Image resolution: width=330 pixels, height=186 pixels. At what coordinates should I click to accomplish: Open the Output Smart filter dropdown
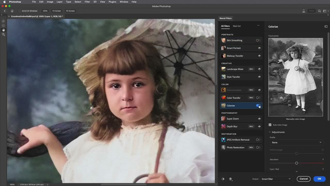point(276,179)
